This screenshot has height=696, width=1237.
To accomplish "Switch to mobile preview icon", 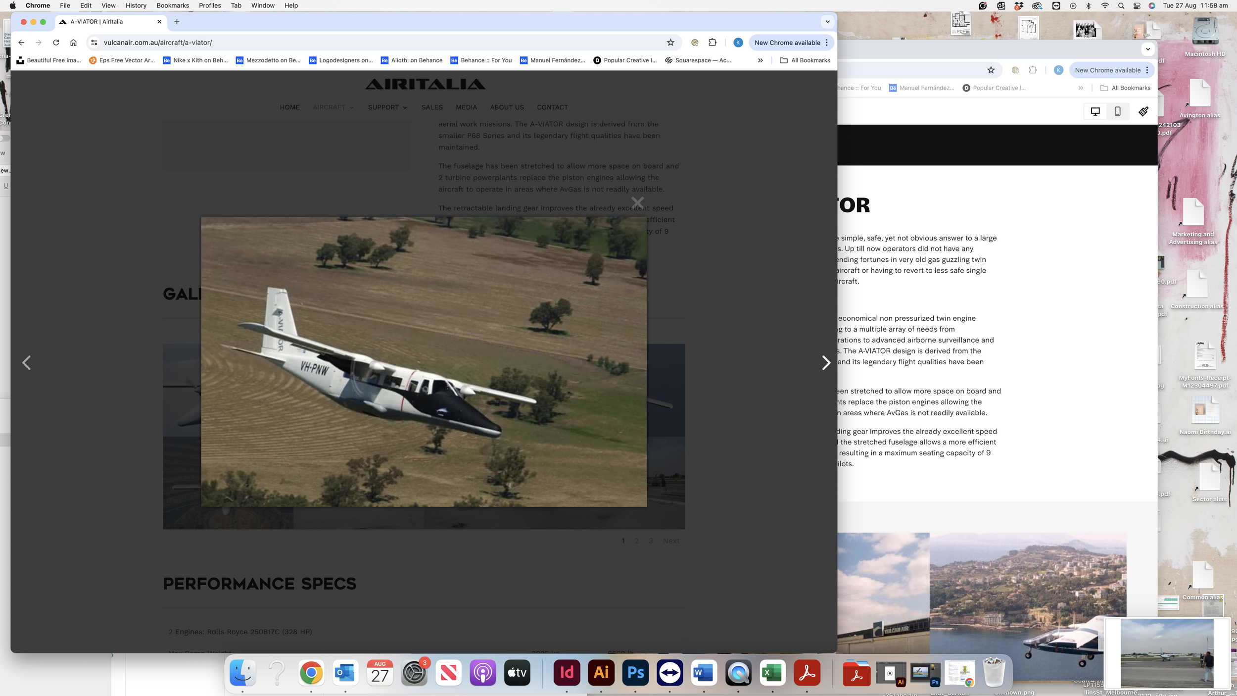I will tap(1117, 112).
